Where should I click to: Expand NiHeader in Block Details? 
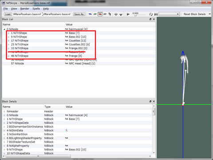tap(4, 111)
